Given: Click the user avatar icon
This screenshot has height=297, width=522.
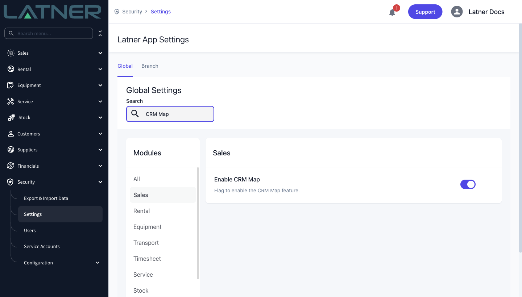Looking at the screenshot, I should 457,12.
